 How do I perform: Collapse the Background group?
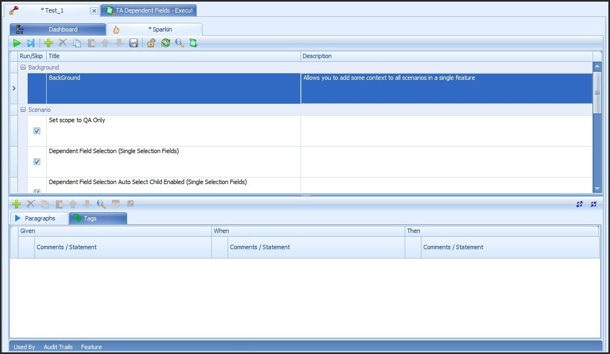[23, 67]
